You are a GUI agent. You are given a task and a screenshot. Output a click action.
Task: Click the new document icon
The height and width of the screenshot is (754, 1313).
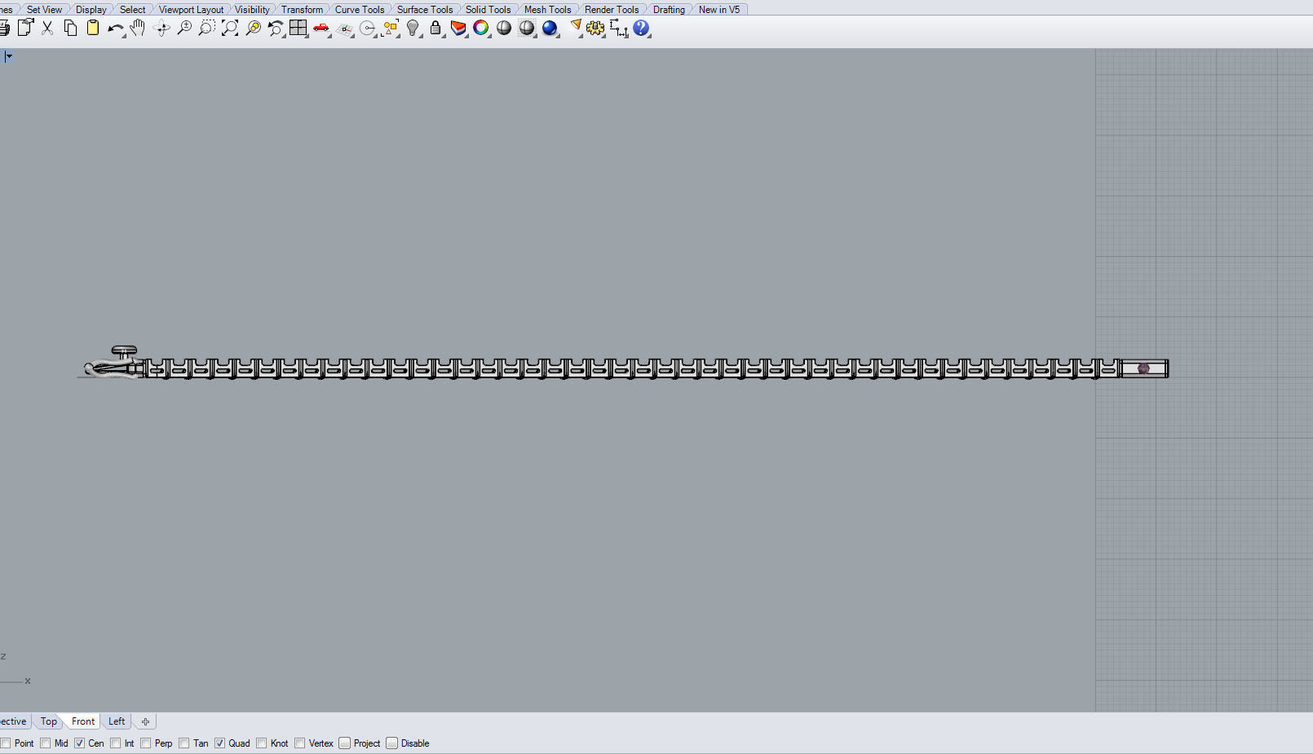pos(25,28)
